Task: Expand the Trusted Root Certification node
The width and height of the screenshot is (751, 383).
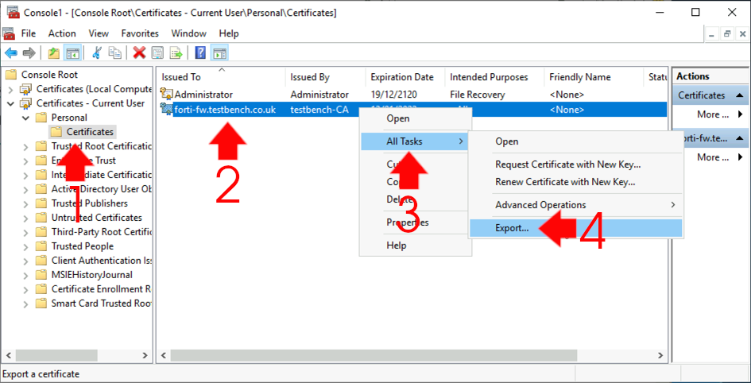Action: click(x=26, y=146)
